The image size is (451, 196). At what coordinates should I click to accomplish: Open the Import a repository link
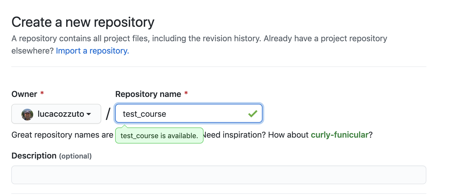tap(92, 51)
